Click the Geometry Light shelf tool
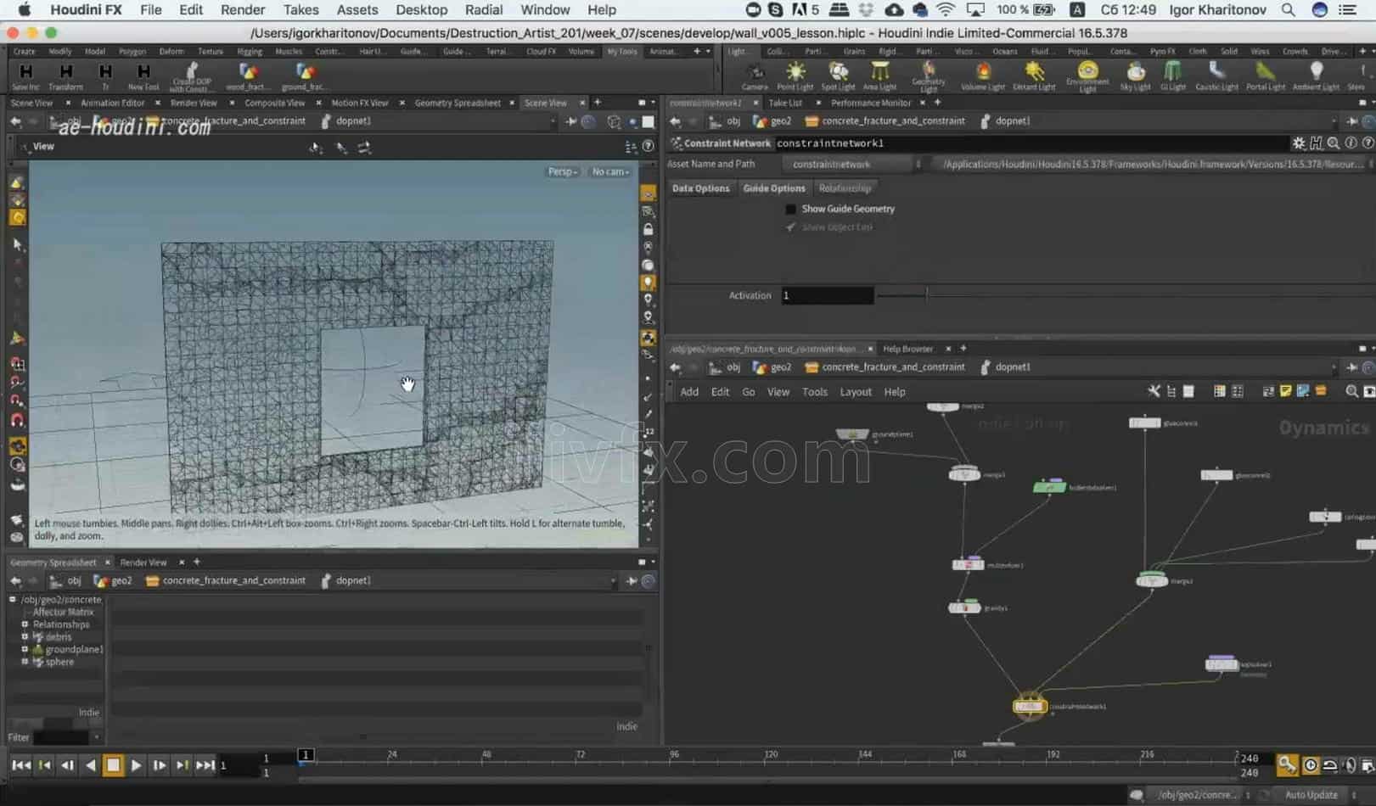 pos(929,76)
